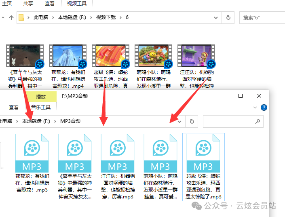Switch to the 视频工具 tab
Viewport: 285px width, 217px height.
pyautogui.click(x=77, y=4)
